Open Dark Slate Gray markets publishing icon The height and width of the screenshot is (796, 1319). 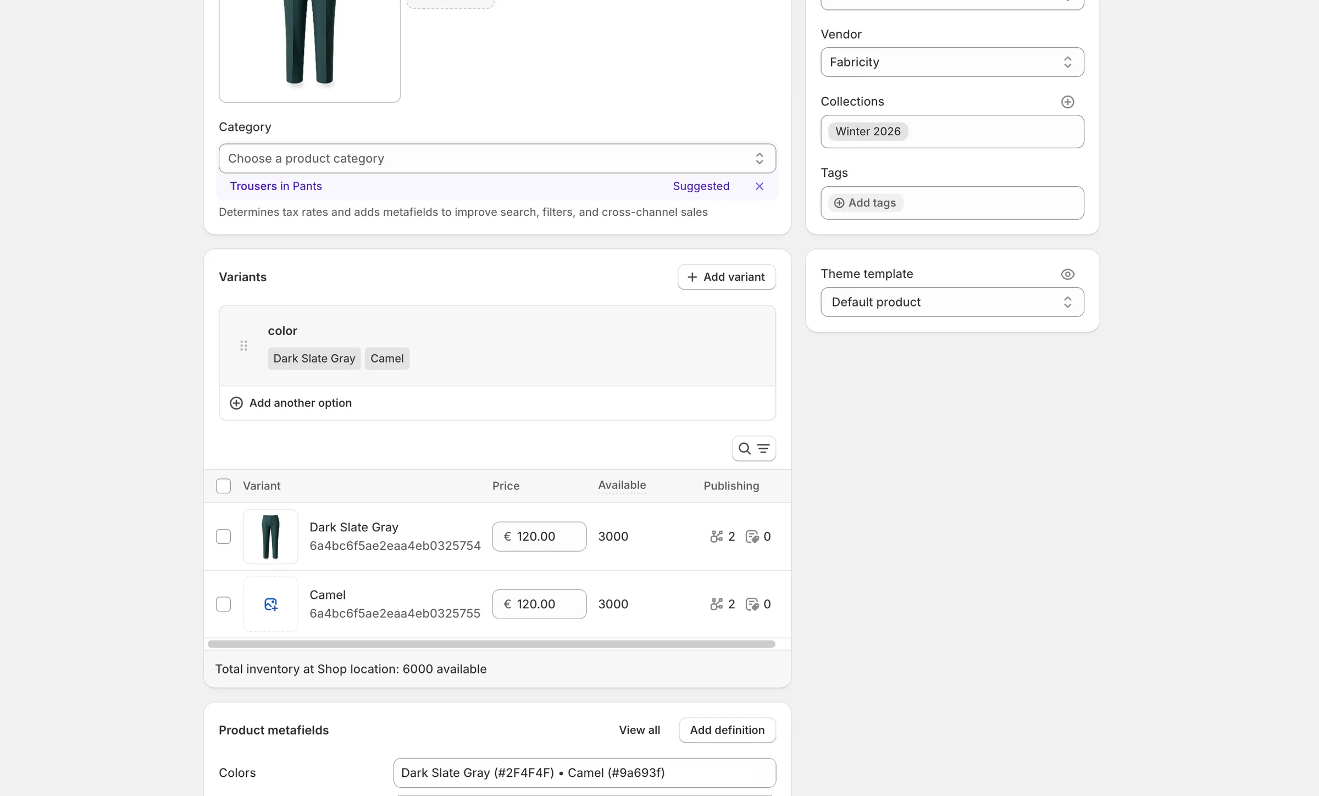click(x=716, y=537)
